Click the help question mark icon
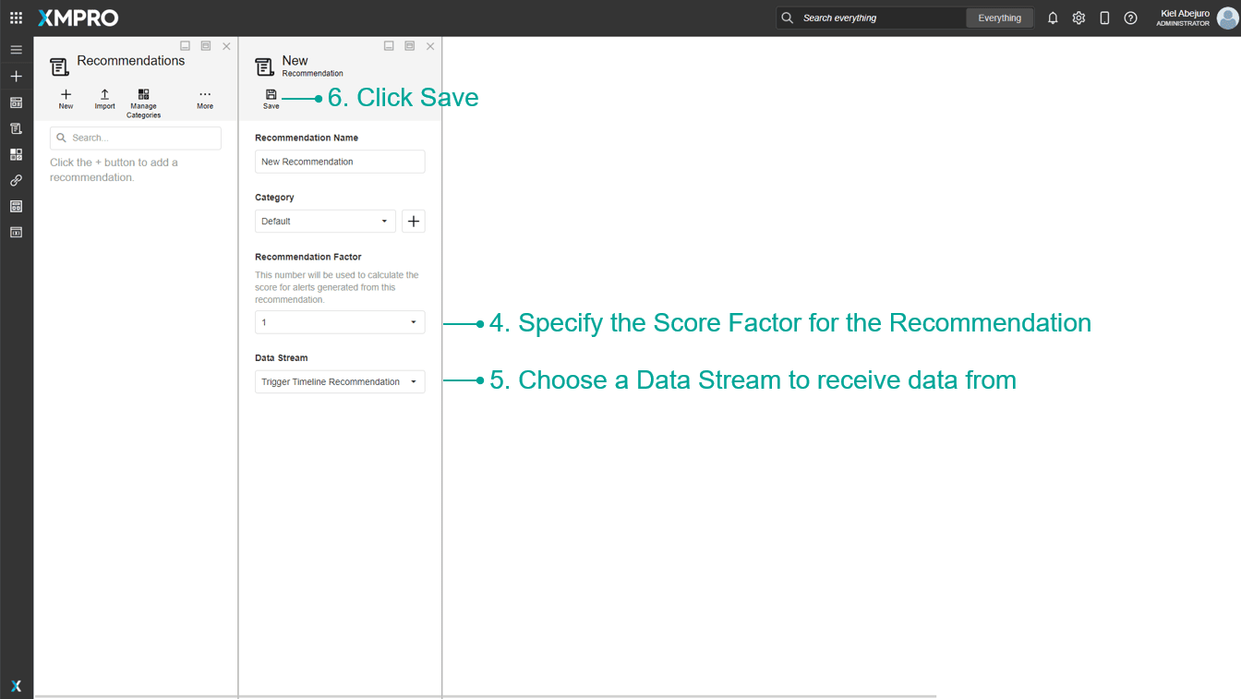1241x699 pixels. (x=1130, y=18)
